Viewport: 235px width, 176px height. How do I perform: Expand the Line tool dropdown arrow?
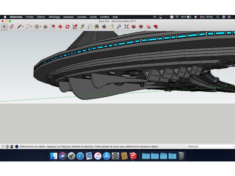[x=23, y=27]
